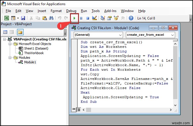Open the Tools menu

point(96,11)
